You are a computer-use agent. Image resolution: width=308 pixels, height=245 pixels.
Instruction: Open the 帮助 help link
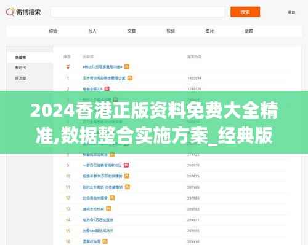coord(291,12)
